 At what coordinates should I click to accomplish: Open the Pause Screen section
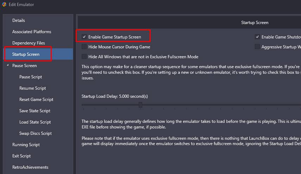pos(25,66)
